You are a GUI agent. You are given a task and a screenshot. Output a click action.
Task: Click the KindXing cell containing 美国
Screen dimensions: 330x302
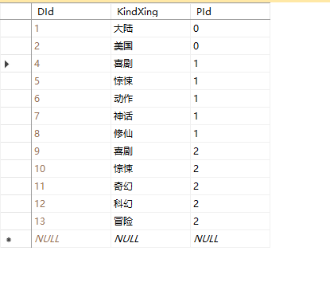(x=150, y=46)
